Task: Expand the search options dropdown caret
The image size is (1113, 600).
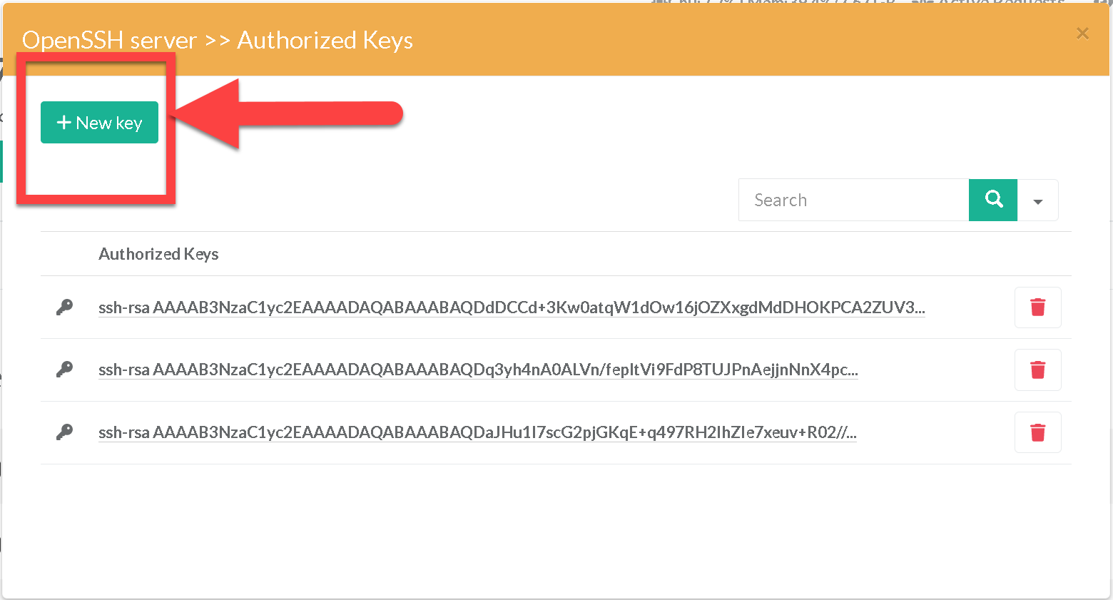Action: click(1037, 200)
